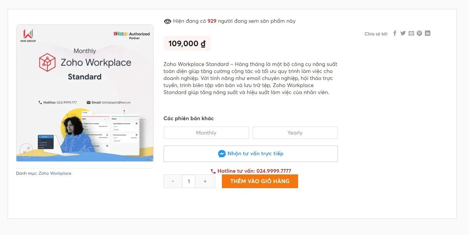The height and width of the screenshot is (235, 469).
Task: Add product with THÊM VÀO GIỎ HÀNG
Action: 260,181
